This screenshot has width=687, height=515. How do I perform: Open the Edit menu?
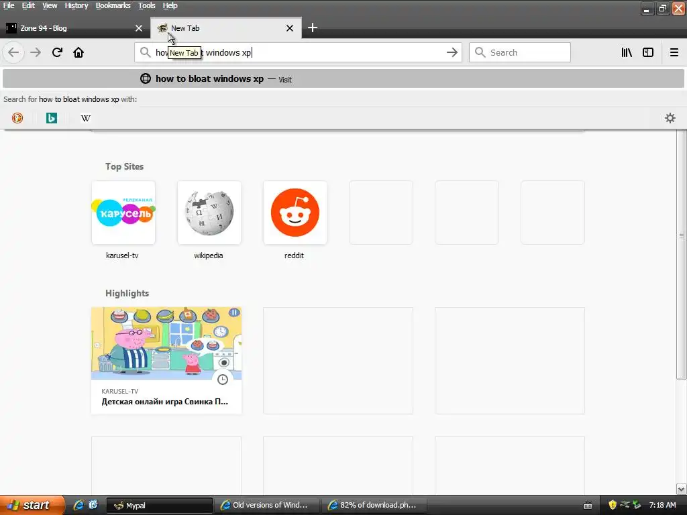[28, 5]
